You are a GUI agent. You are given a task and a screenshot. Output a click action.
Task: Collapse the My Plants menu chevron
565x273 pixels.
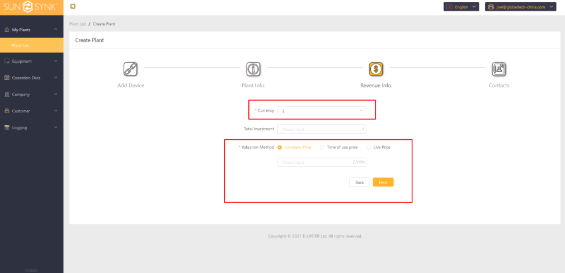55,30
